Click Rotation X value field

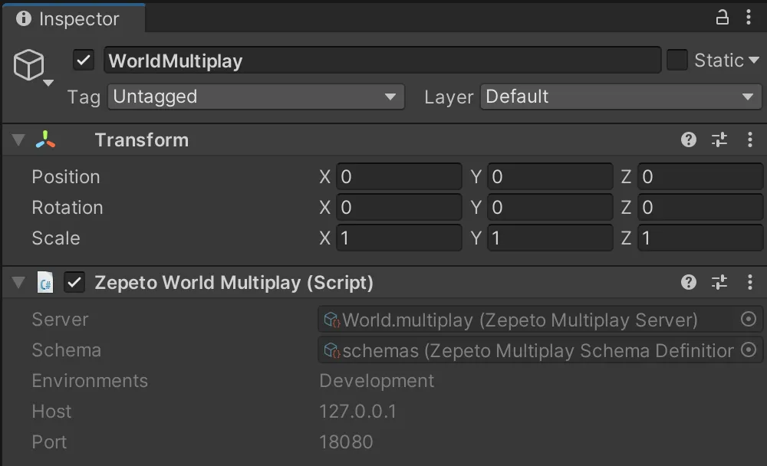[x=399, y=208]
